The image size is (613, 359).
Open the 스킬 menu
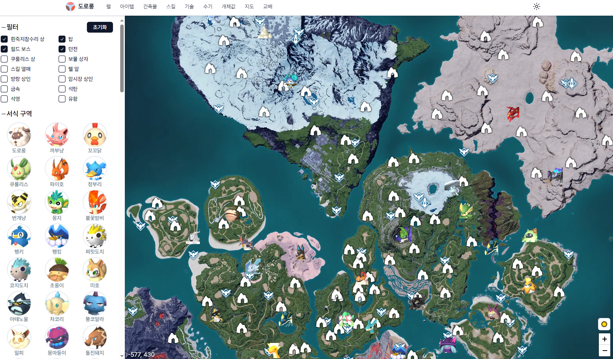(x=171, y=7)
